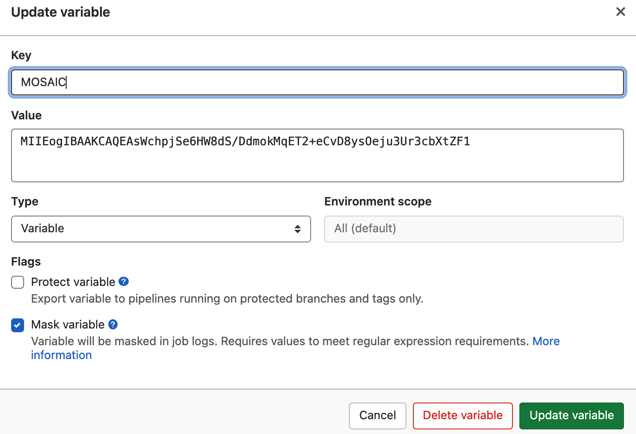The height and width of the screenshot is (434, 636).
Task: Open the More information link
Action: tap(546, 341)
